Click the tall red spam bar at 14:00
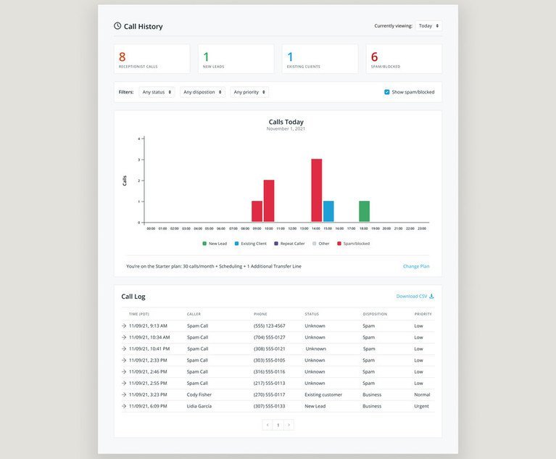556x459 pixels. click(x=316, y=190)
